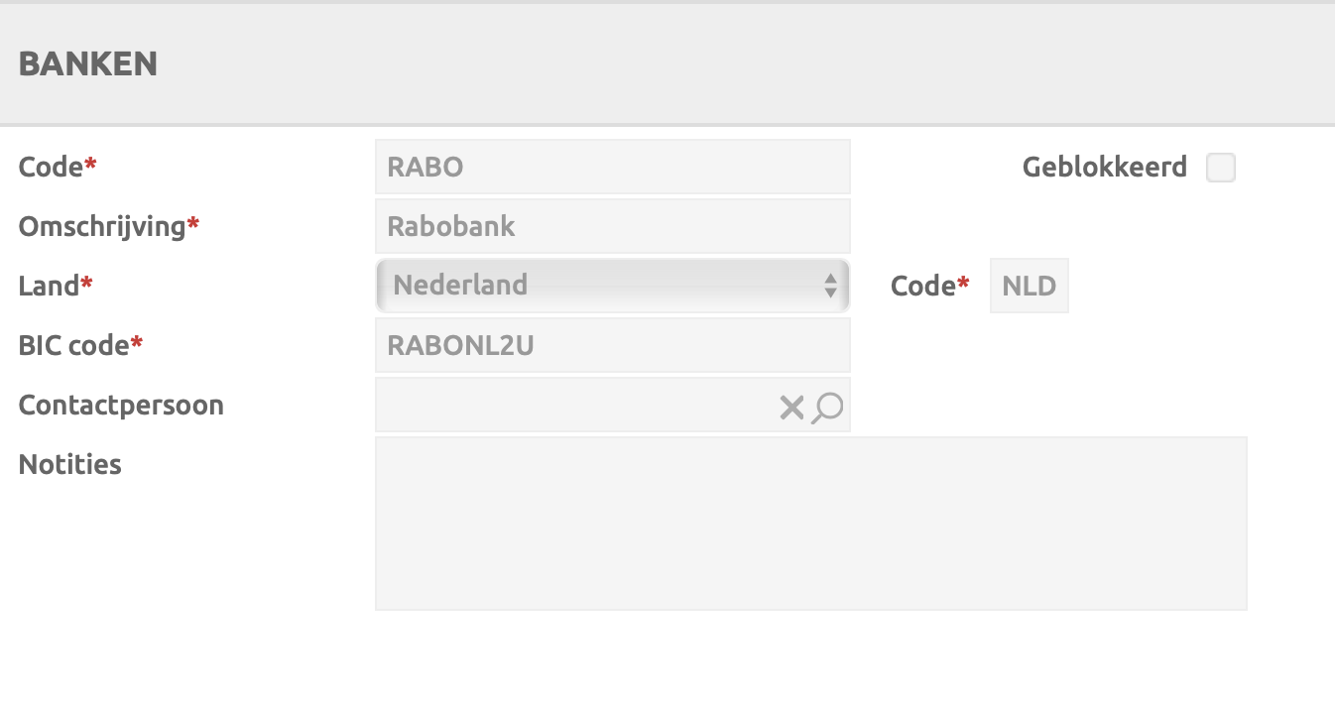Click the BANKEN header title
Viewport: 1335px width, 706px height.
pyautogui.click(x=88, y=63)
